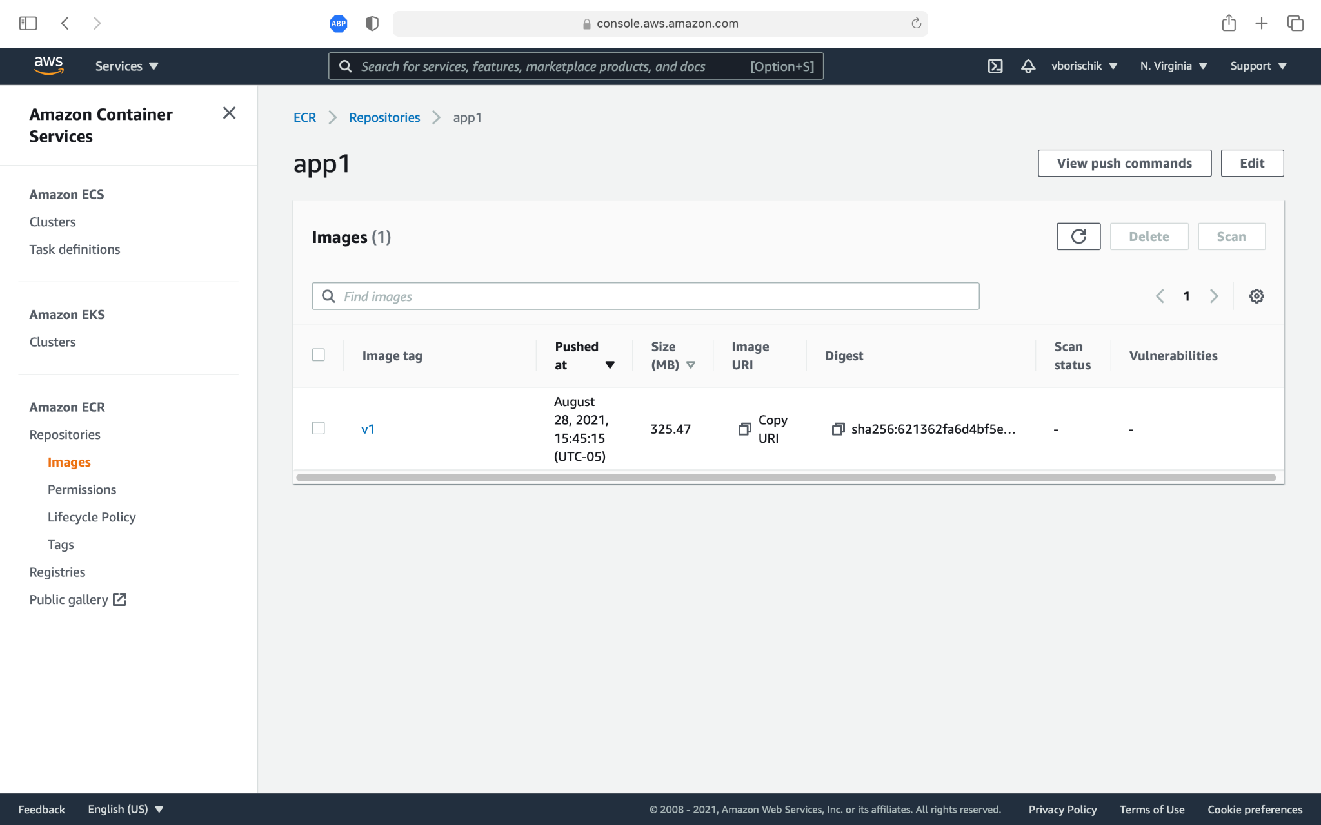Open EKS Clusters in the sidebar

click(52, 342)
